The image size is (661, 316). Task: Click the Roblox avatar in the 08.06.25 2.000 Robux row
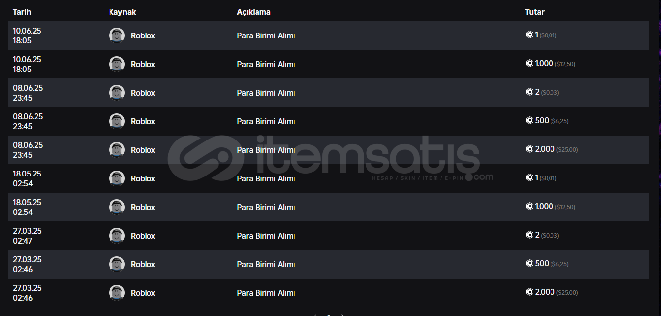pyautogui.click(x=117, y=150)
